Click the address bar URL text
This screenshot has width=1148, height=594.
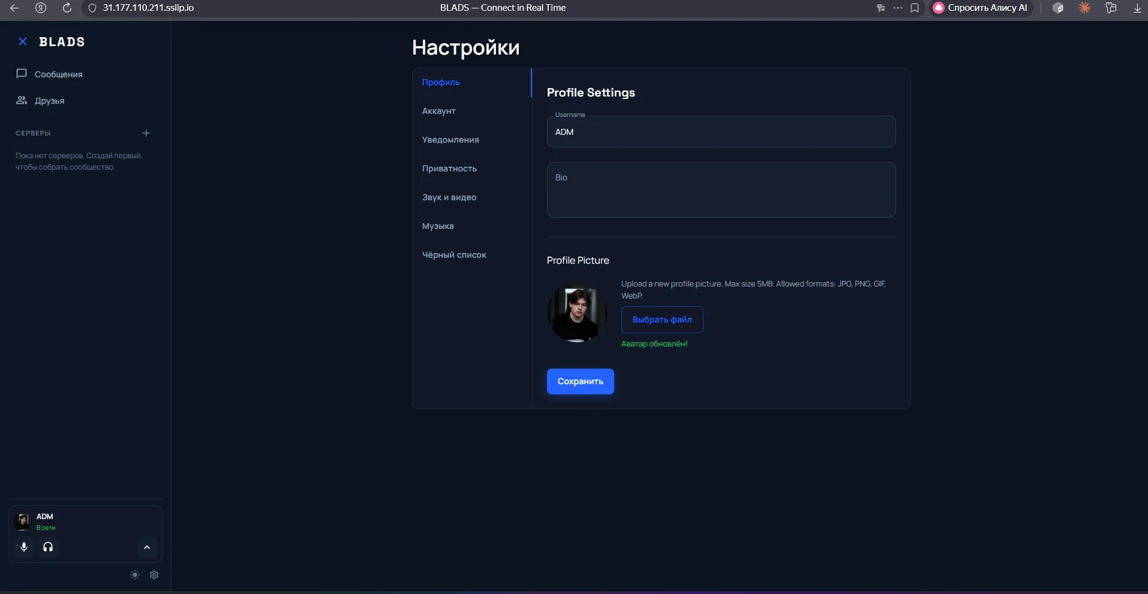[148, 8]
